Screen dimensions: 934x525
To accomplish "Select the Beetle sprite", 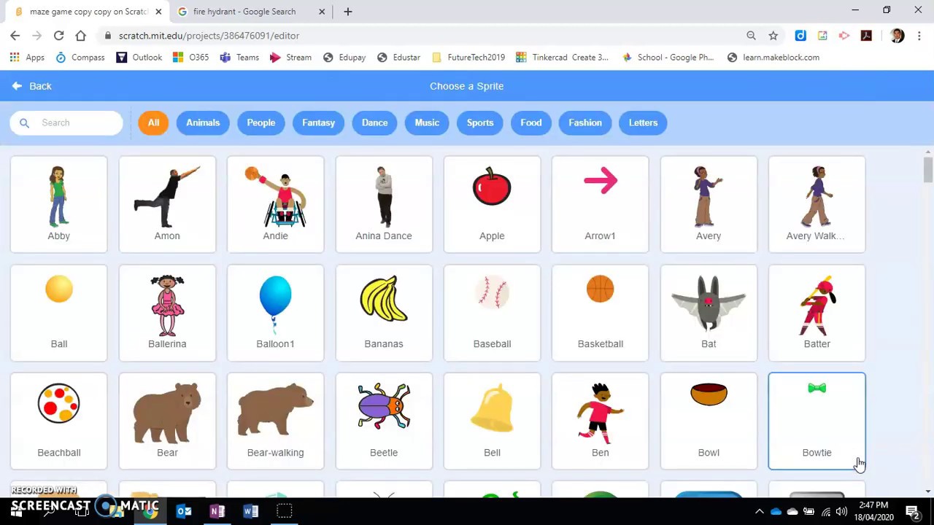I will click(x=384, y=421).
